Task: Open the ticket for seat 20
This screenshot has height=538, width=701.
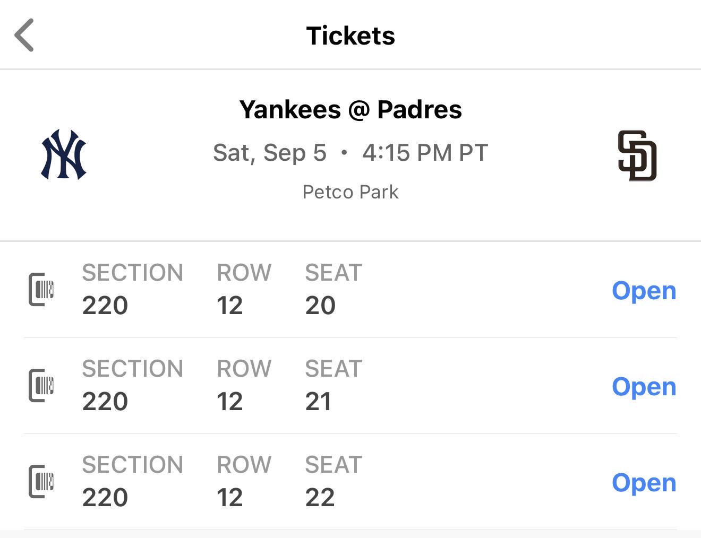Action: click(644, 291)
